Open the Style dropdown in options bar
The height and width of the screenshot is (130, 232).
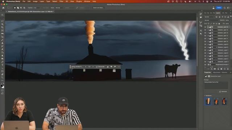point(59,8)
